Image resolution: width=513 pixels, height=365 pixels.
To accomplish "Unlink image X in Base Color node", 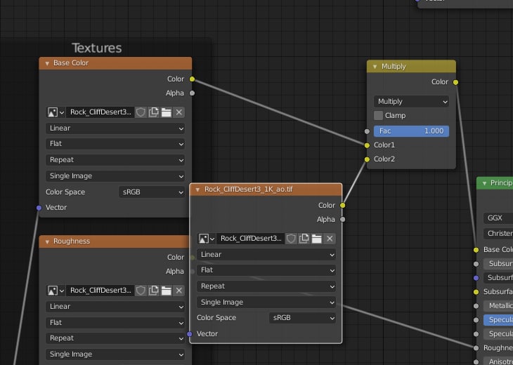I will coord(179,112).
